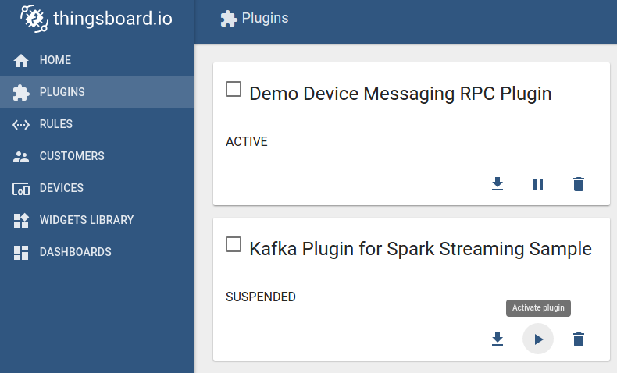Image resolution: width=617 pixels, height=373 pixels.
Task: Open the Demo Device Messaging RPC Plugin title
Action: 400,94
